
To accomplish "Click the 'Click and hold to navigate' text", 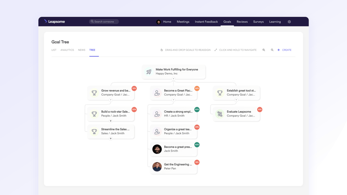I will pos(238,50).
